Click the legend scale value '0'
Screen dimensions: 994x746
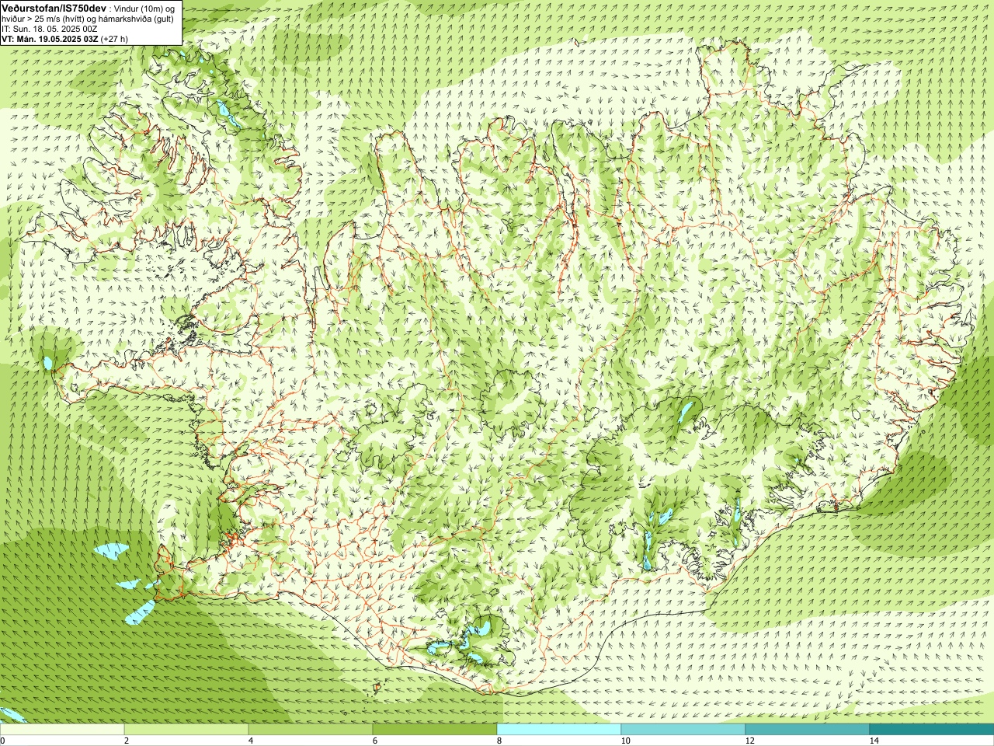pos(3,741)
